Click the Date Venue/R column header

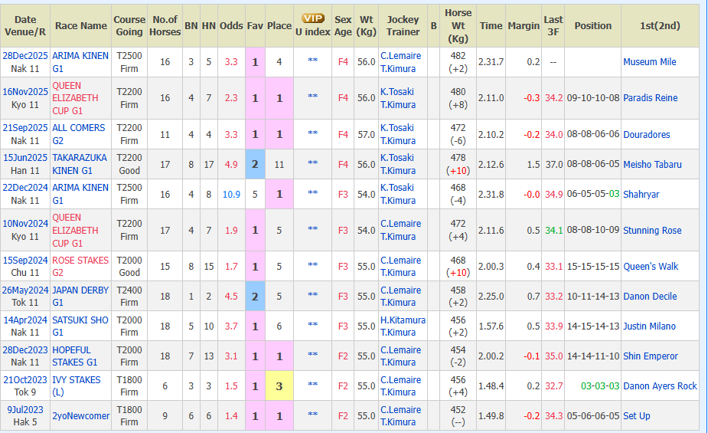25,26
